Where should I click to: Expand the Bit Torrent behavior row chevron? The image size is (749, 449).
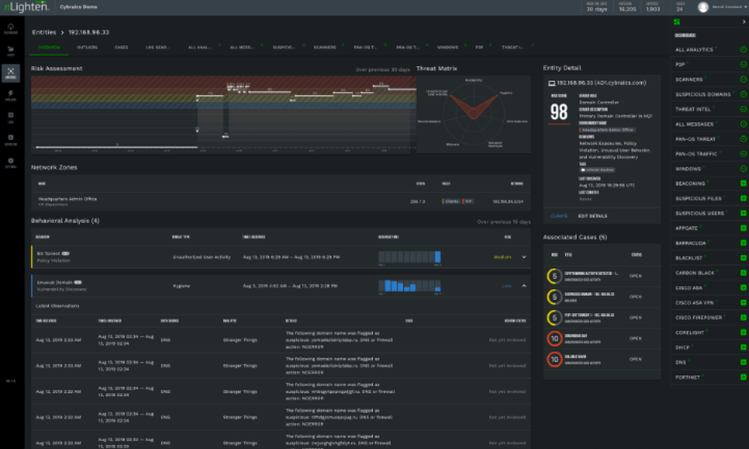click(x=524, y=257)
